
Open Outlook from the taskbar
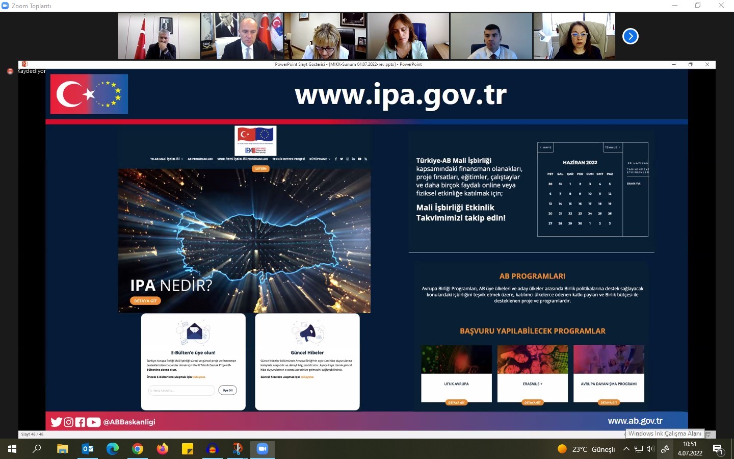(x=88, y=449)
